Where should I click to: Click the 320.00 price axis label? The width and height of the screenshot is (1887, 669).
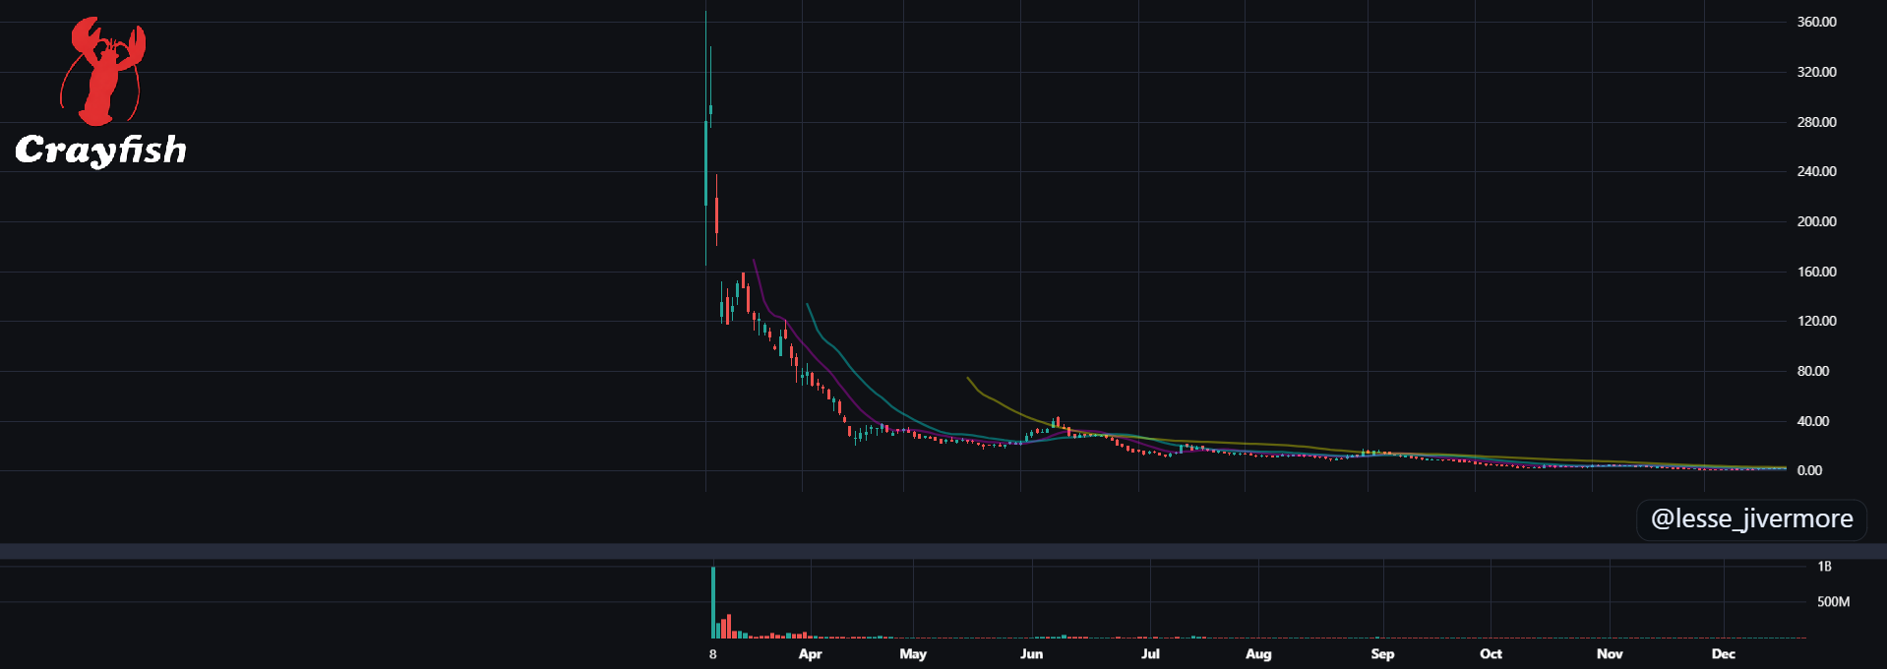[1816, 72]
